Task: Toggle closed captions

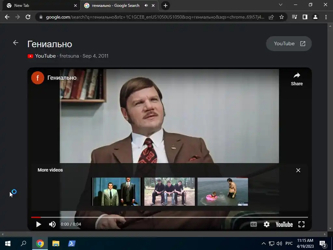Action: coord(254,224)
